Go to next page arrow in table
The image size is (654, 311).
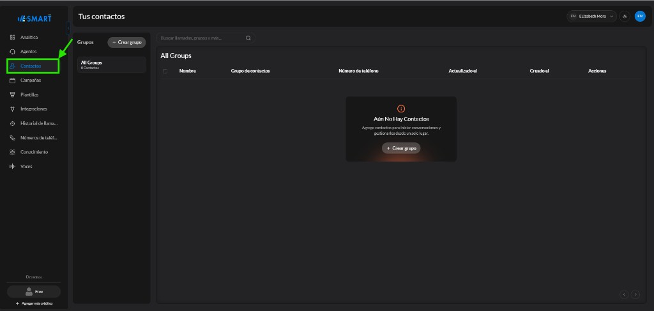(635, 294)
